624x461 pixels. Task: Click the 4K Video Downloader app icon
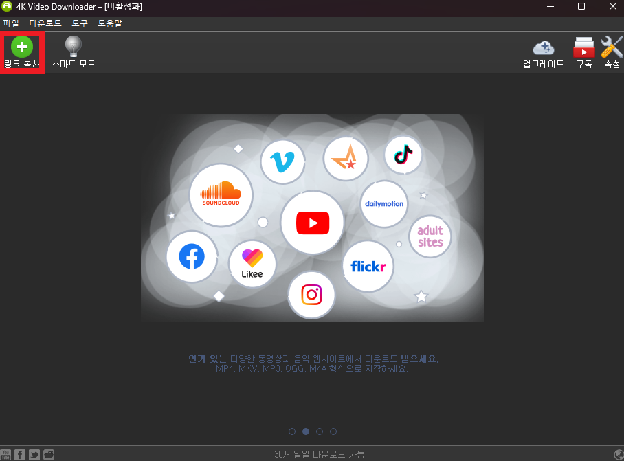tap(7, 6)
